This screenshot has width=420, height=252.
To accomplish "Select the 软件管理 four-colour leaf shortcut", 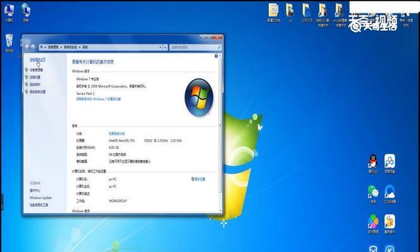I will (373, 224).
